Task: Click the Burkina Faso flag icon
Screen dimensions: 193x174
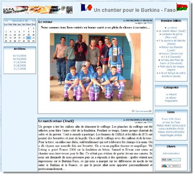Action: (182, 7)
